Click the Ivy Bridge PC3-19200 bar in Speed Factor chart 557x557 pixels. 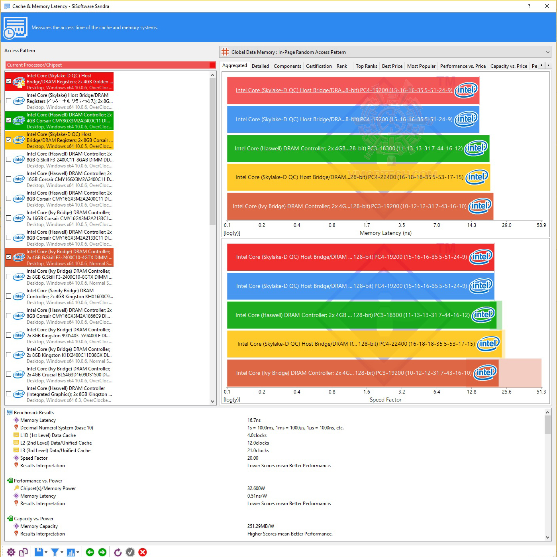click(363, 373)
